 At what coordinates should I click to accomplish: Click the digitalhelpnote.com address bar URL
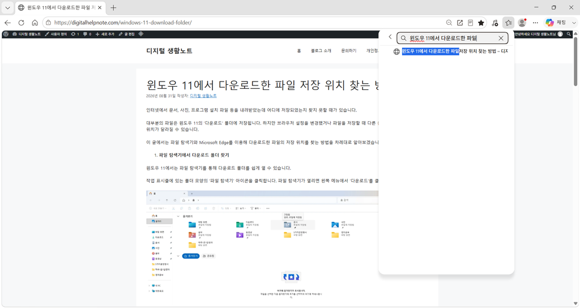point(123,23)
